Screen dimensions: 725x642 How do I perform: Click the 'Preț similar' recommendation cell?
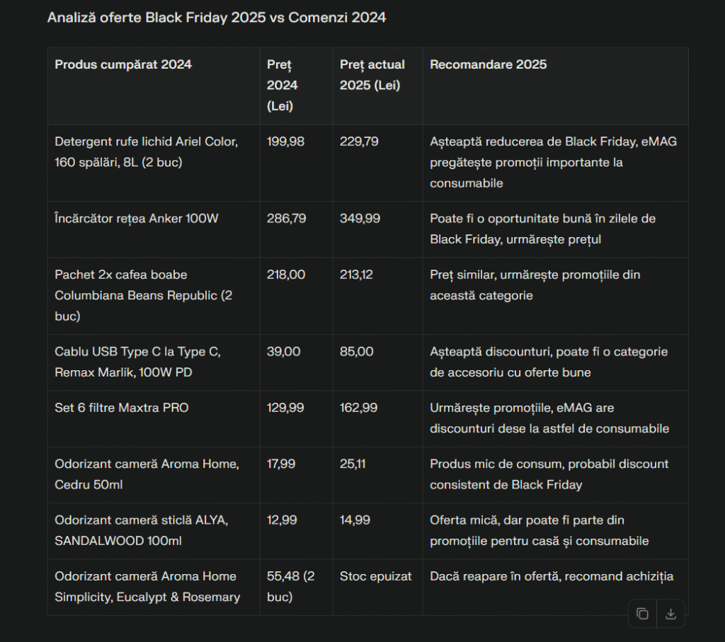pyautogui.click(x=535, y=285)
